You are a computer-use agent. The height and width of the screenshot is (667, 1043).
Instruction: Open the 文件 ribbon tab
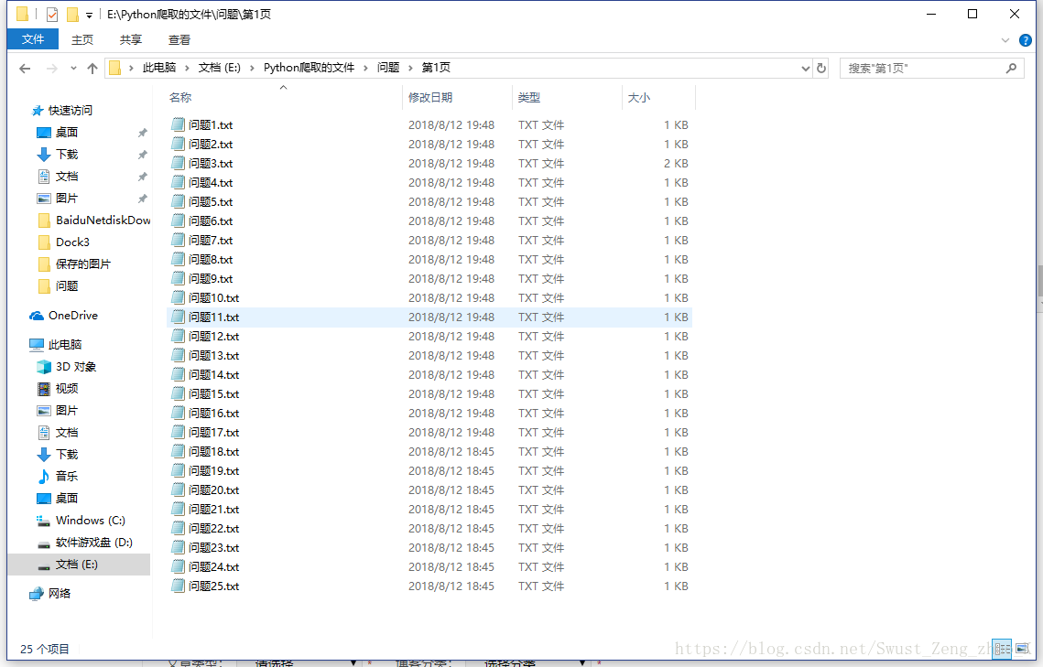33,39
